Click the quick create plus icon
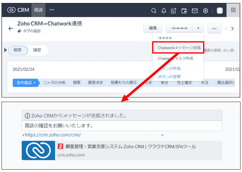This screenshot has height=172, width=242. [174, 11]
